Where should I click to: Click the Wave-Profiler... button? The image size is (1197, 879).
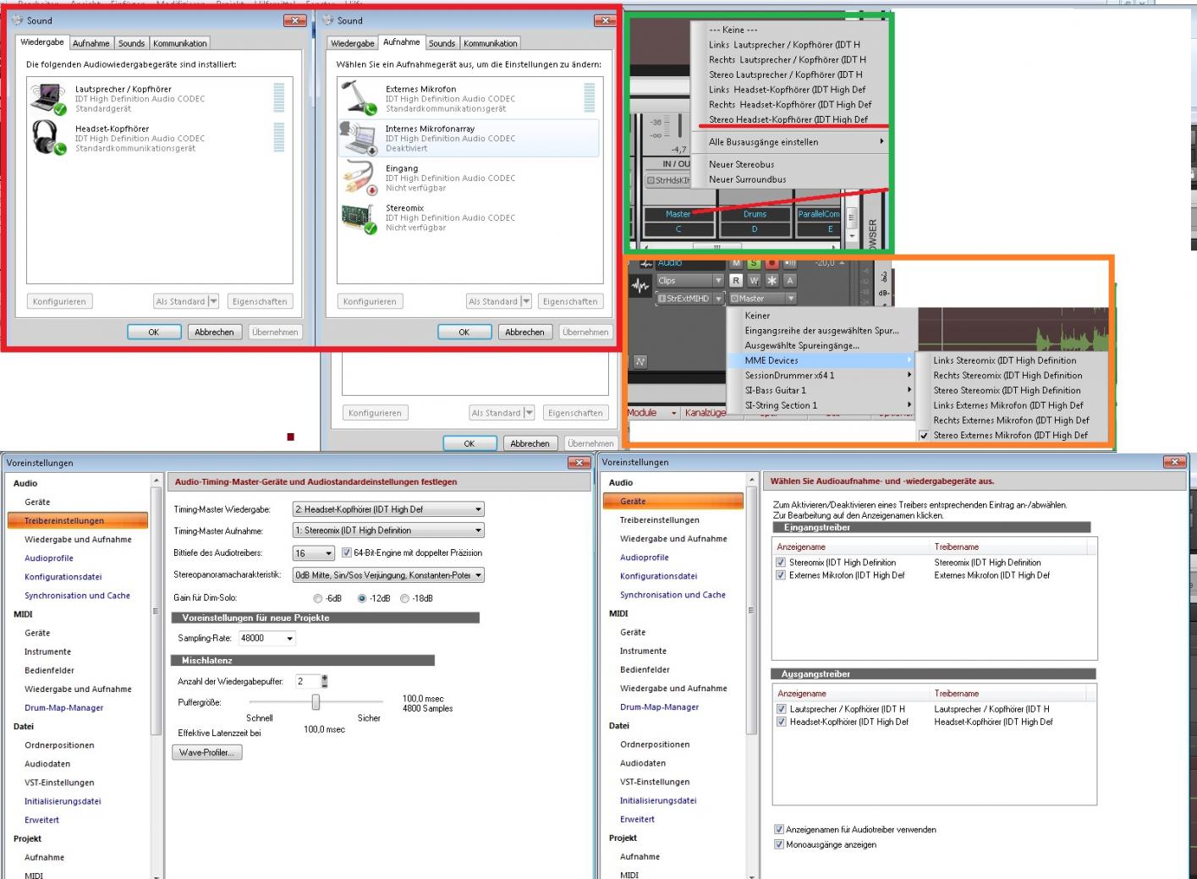(x=206, y=752)
